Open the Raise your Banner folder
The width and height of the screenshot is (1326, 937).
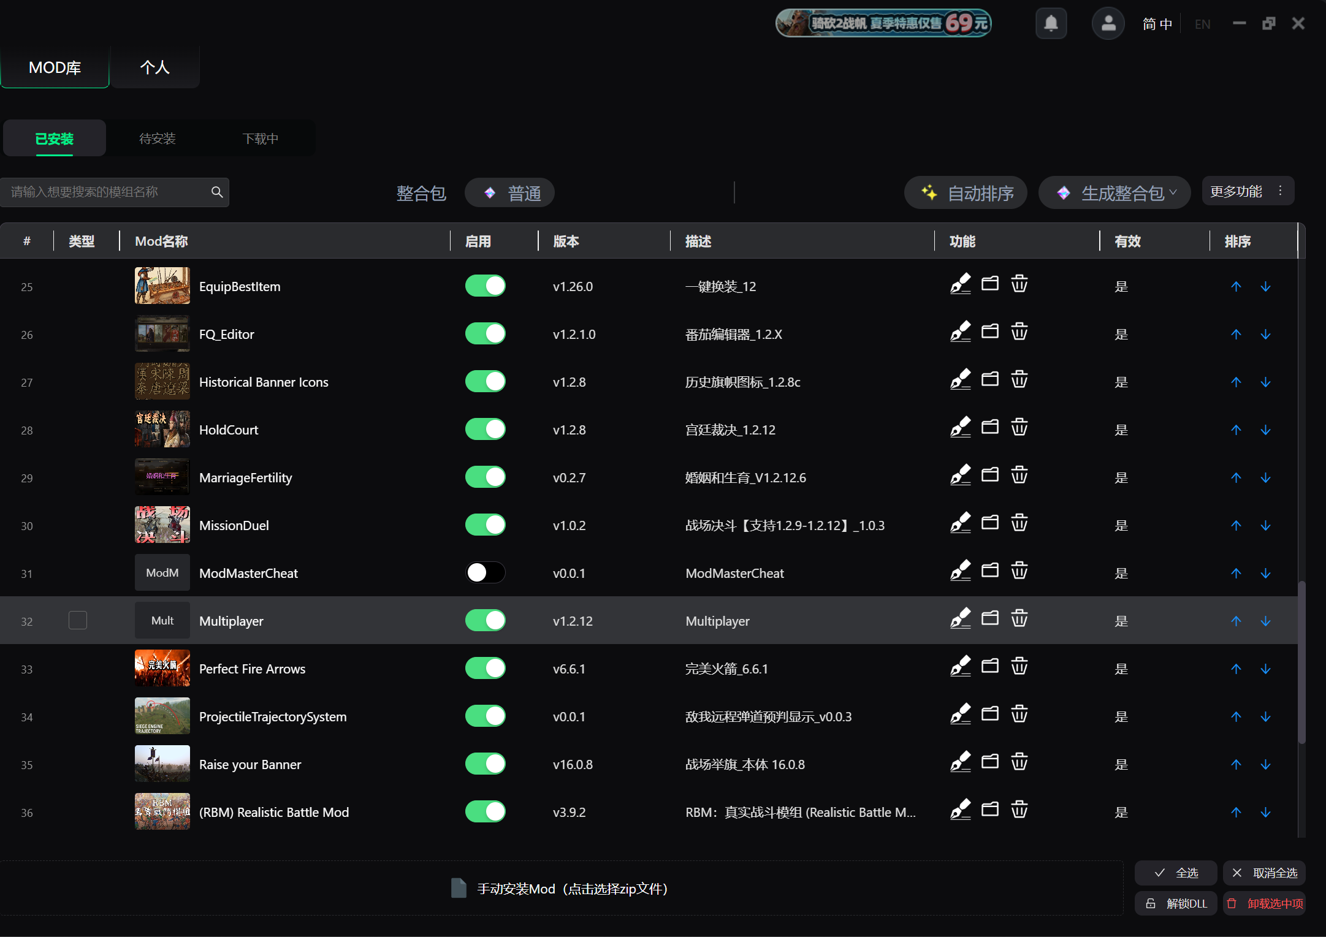[x=990, y=762]
